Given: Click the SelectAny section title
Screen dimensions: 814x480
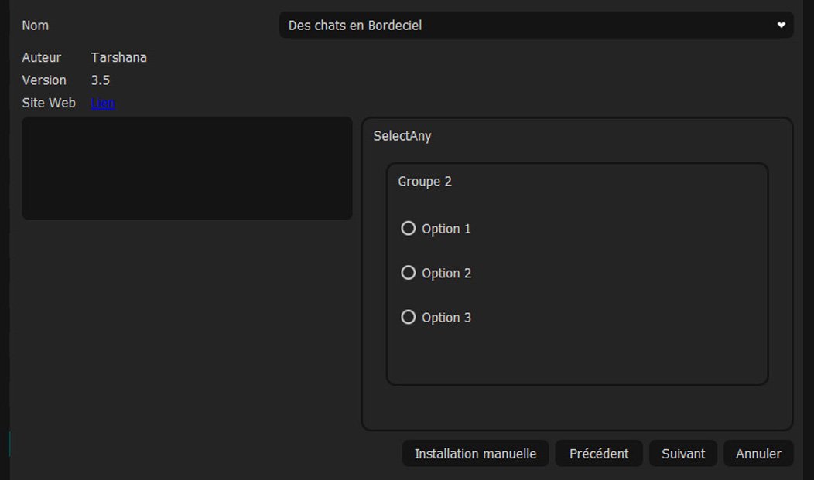Looking at the screenshot, I should [402, 136].
